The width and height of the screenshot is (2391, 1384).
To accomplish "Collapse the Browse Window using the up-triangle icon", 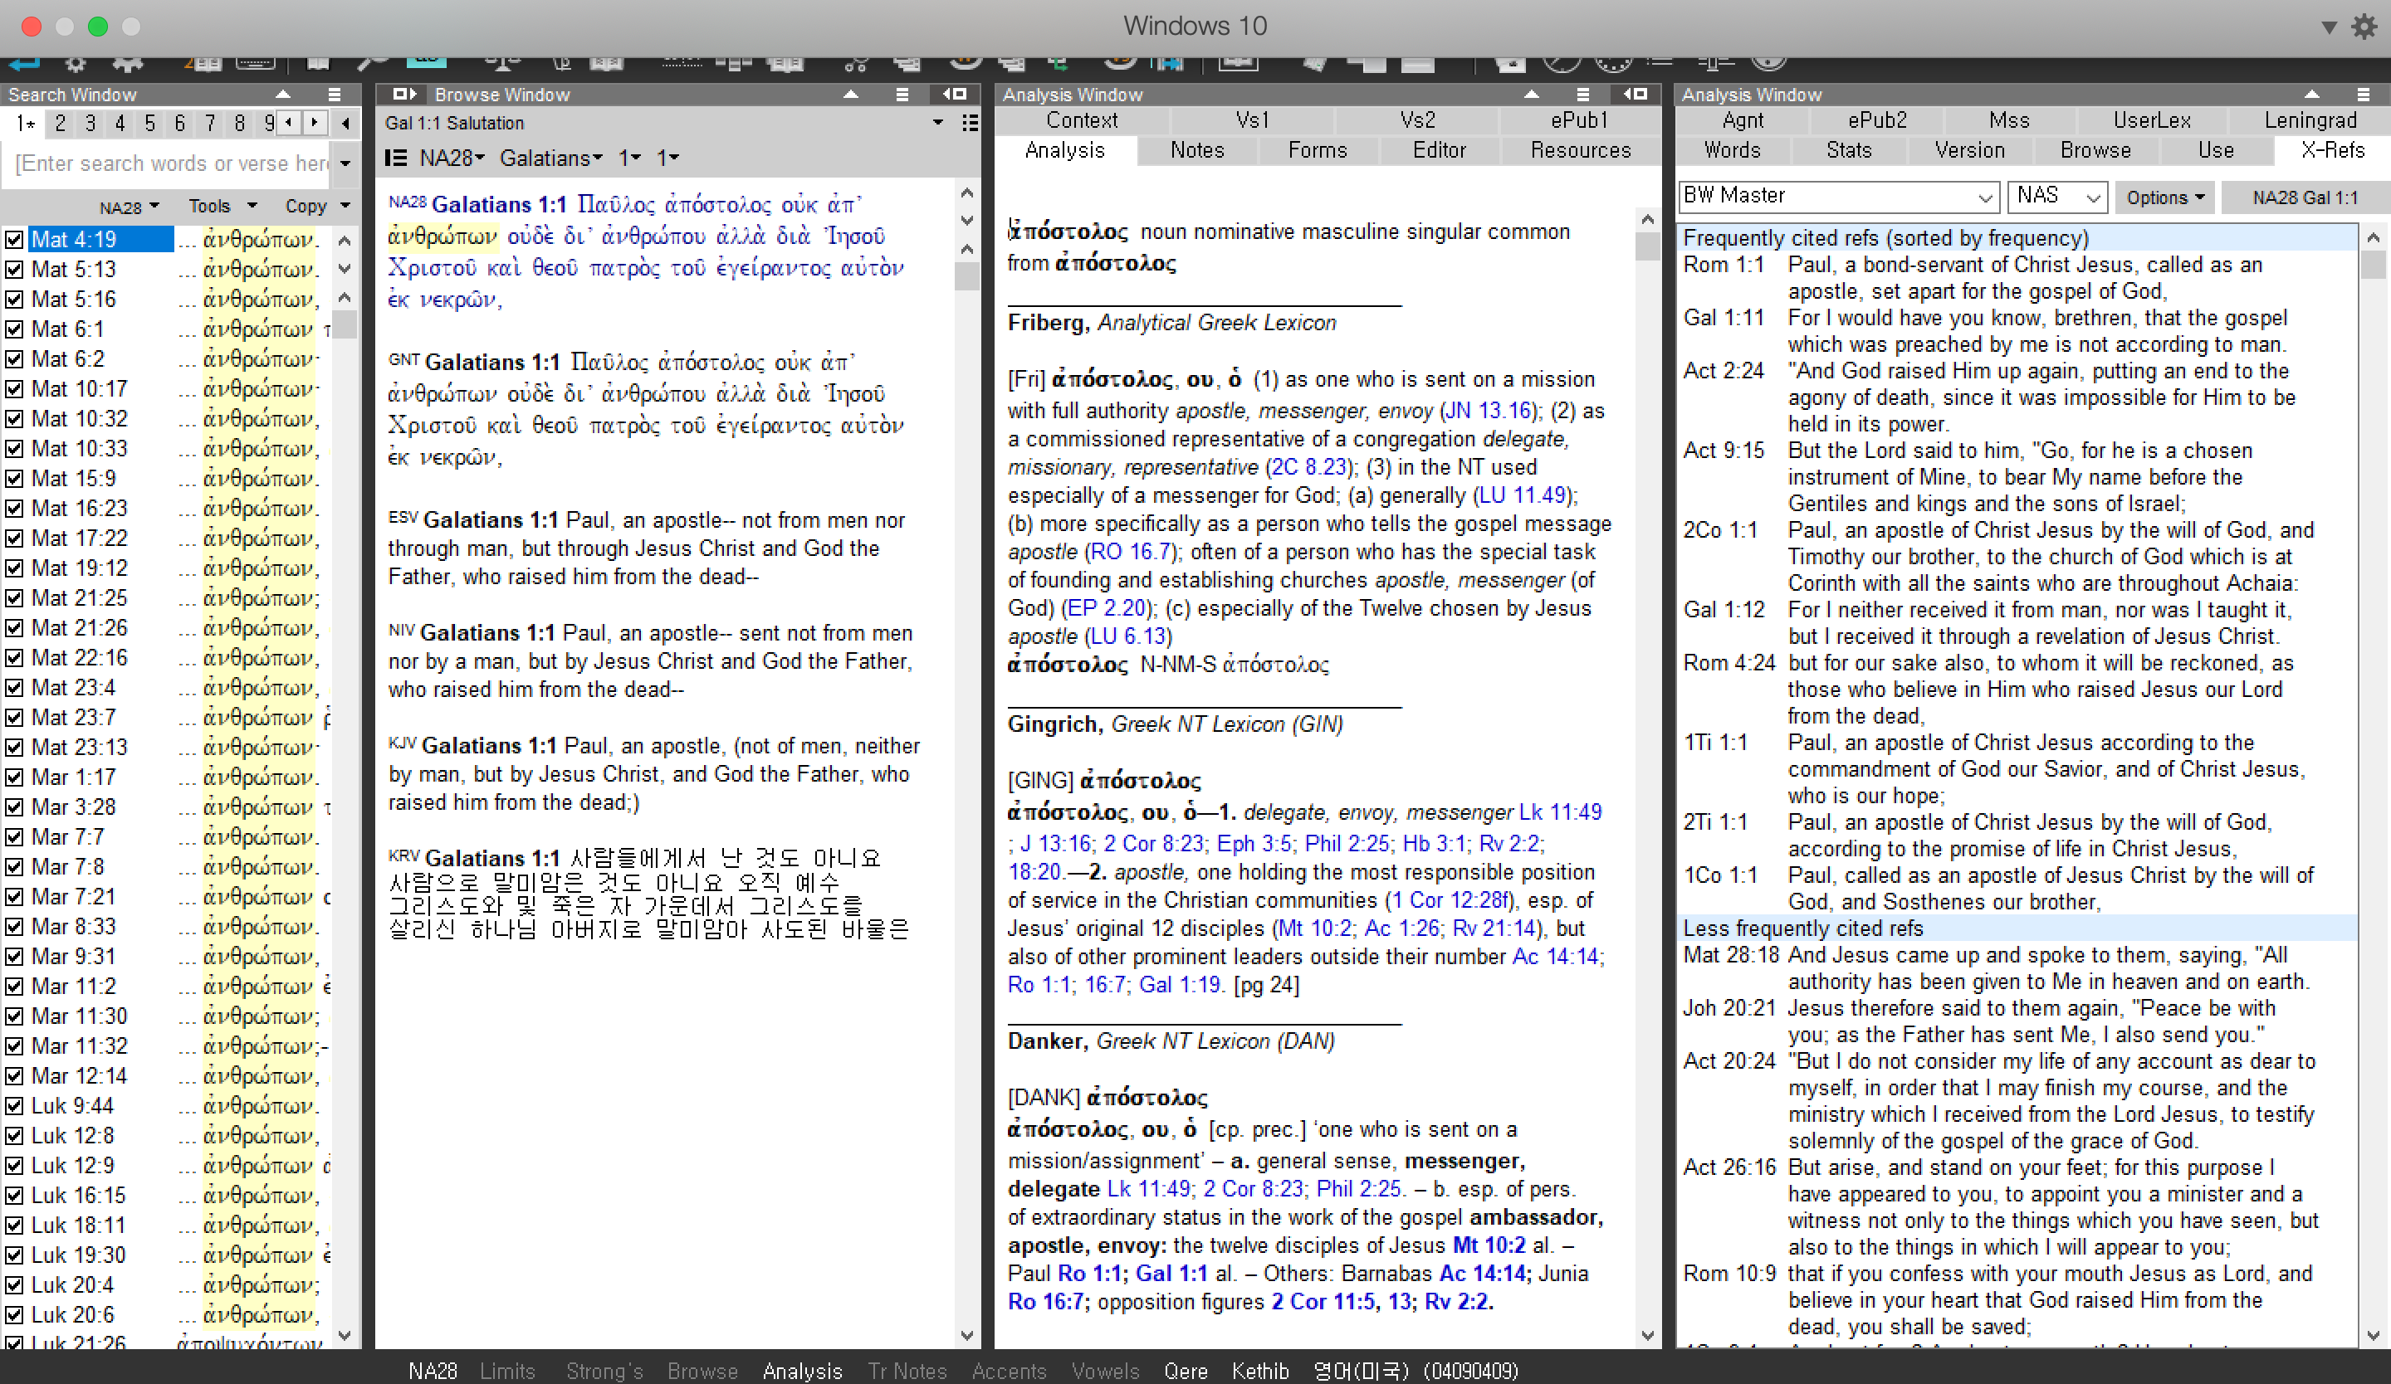I will point(851,95).
